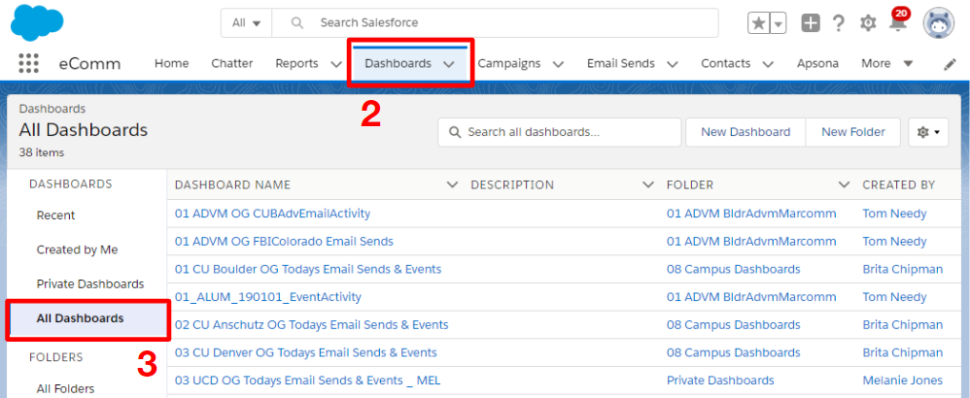Open 01 CU Boulder OG Todays Email Sends
Viewport: 970px width, 398px height.
coord(308,270)
